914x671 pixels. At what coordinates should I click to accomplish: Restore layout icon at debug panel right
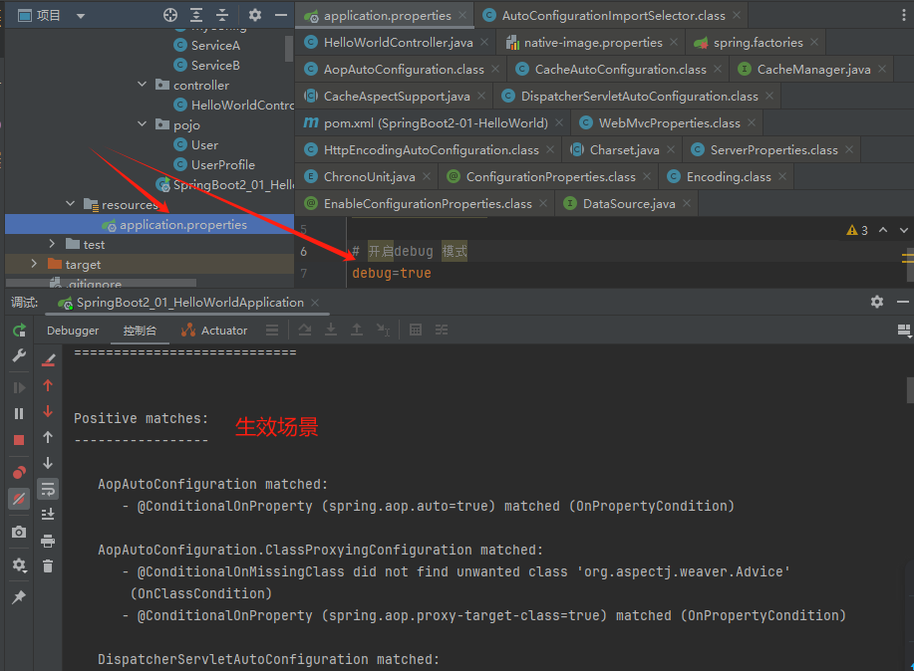(x=904, y=331)
